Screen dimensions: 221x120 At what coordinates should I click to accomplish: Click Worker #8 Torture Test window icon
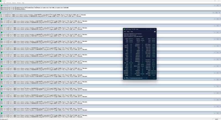2,59
